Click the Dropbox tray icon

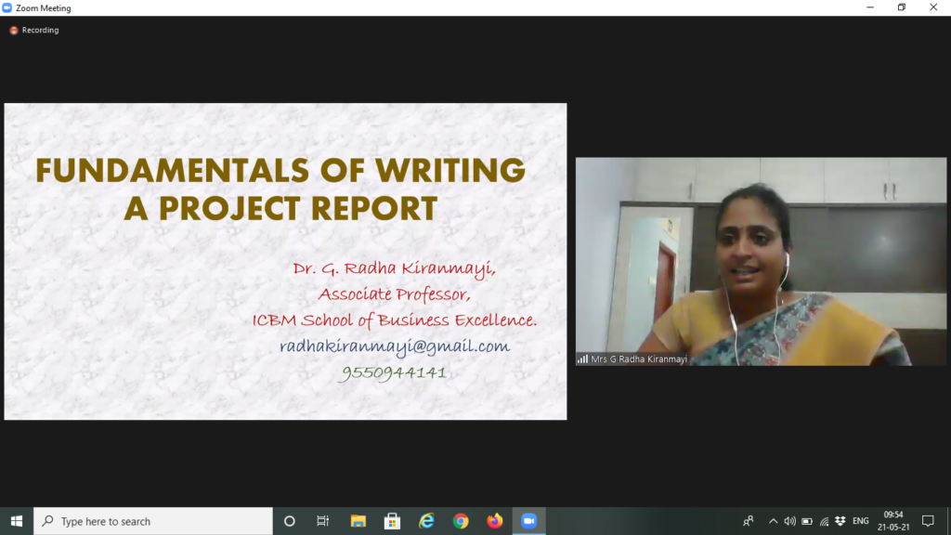[840, 521]
